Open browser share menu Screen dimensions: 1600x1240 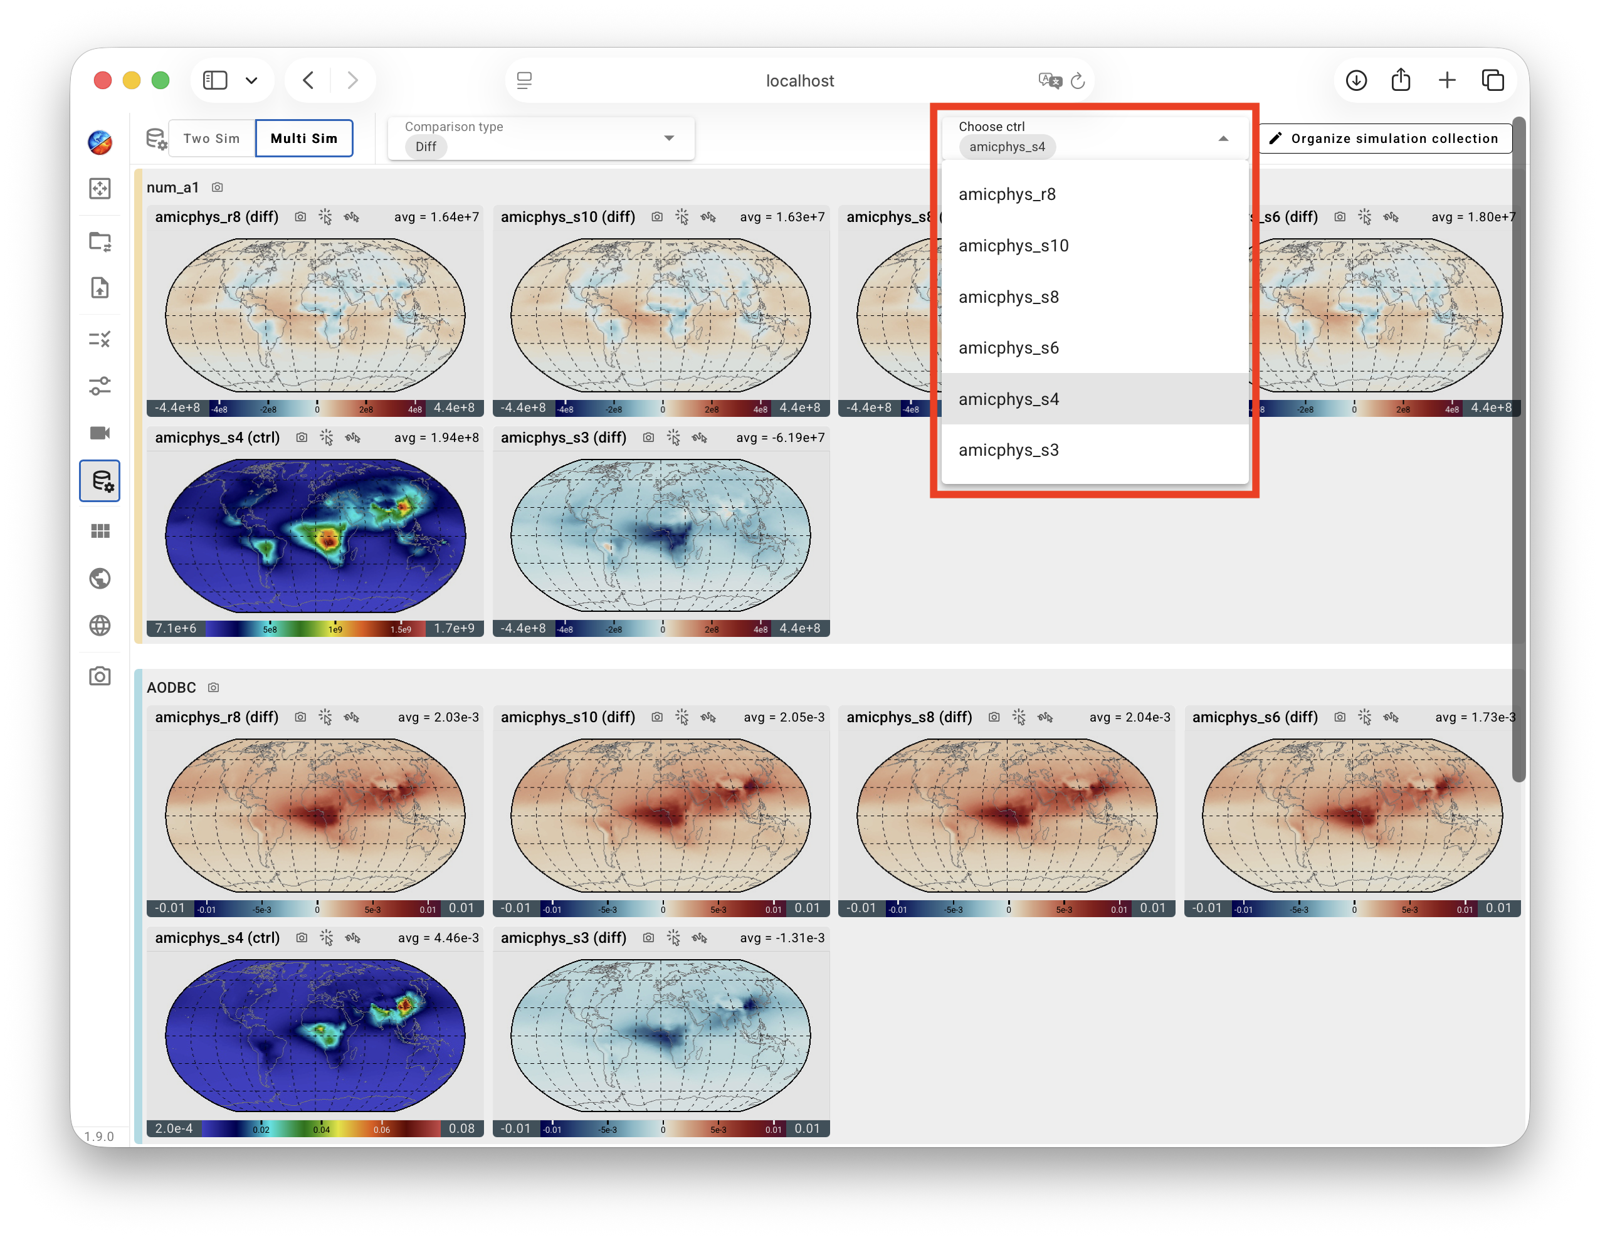point(1401,79)
